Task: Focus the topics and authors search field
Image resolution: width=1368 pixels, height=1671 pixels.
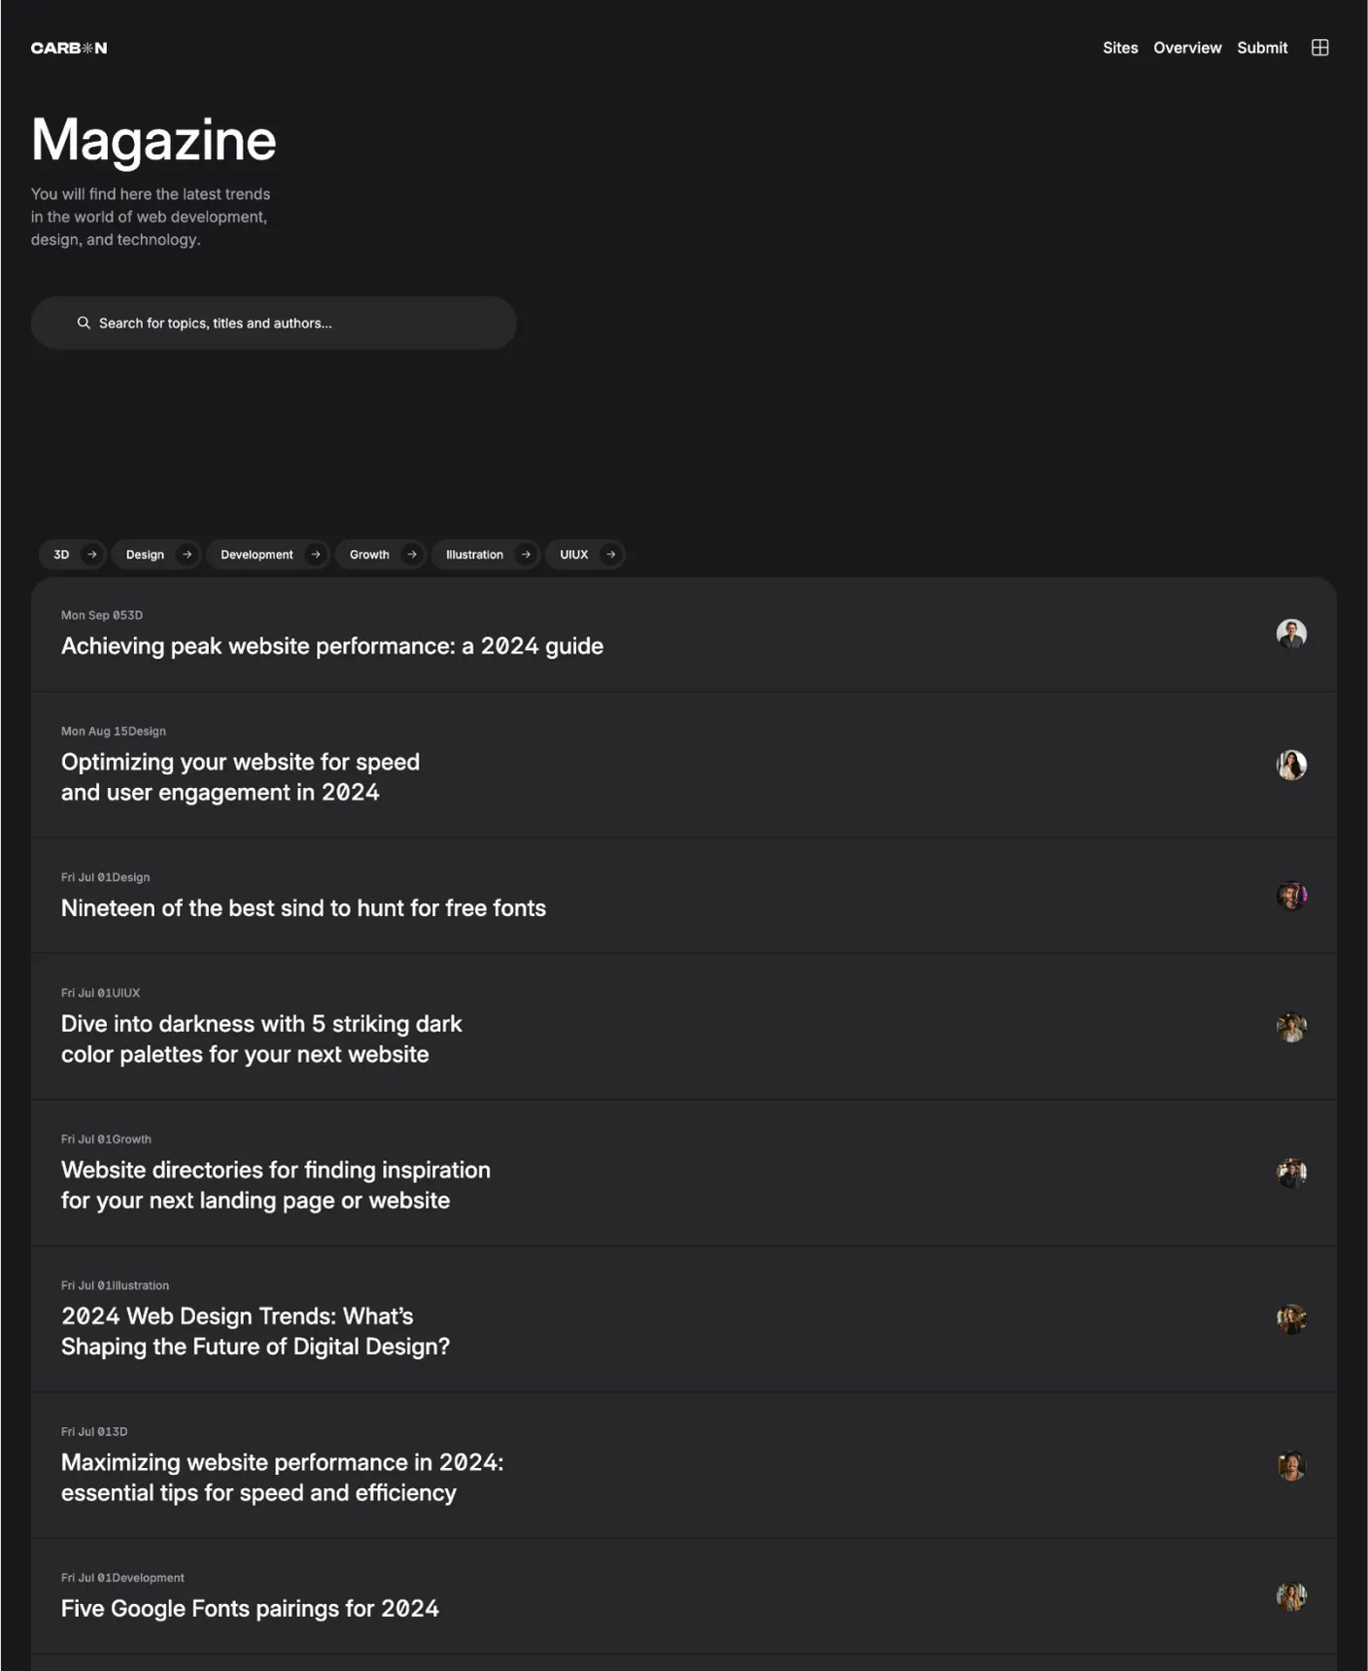Action: point(291,323)
